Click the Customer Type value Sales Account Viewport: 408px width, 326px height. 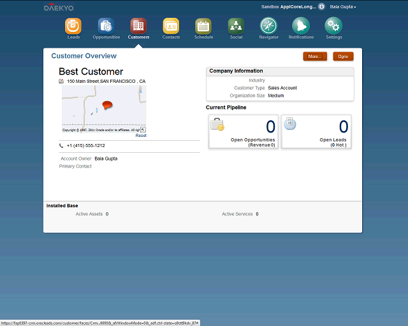click(x=282, y=88)
